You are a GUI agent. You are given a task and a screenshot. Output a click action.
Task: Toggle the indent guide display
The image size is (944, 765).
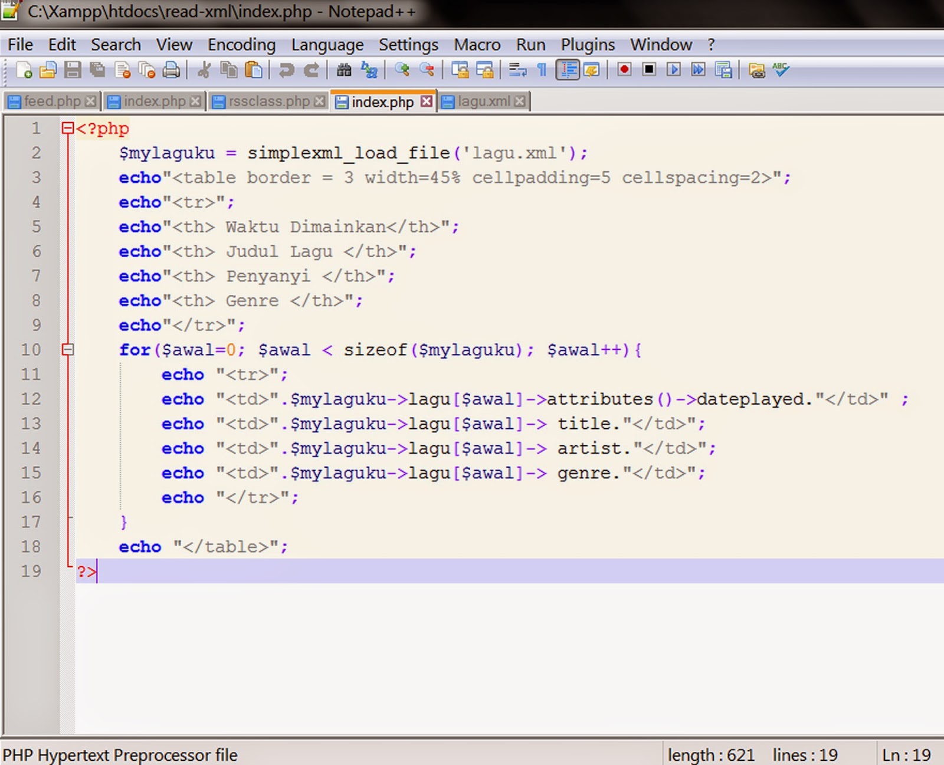568,70
